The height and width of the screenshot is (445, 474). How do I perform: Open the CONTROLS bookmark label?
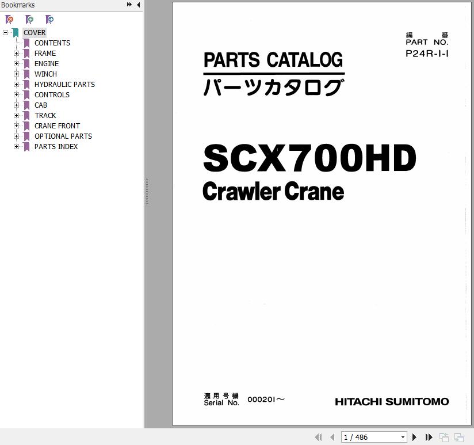(52, 94)
